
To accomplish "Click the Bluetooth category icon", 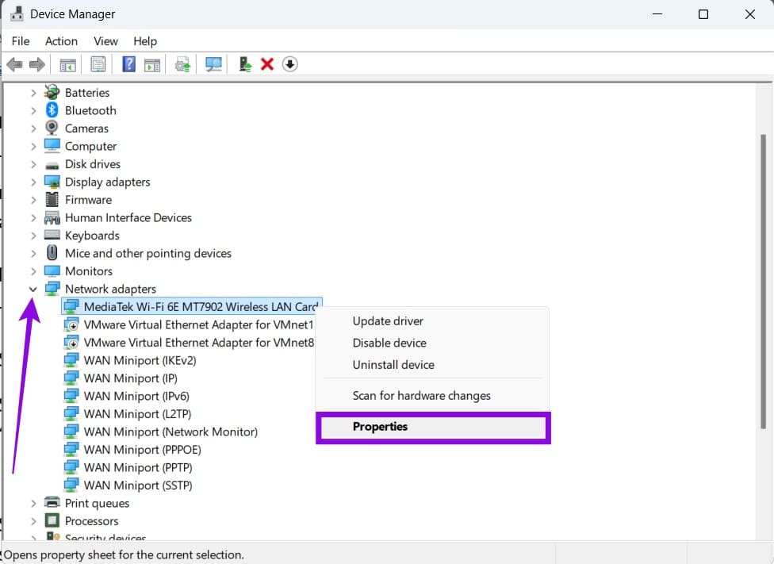I will pyautogui.click(x=52, y=110).
